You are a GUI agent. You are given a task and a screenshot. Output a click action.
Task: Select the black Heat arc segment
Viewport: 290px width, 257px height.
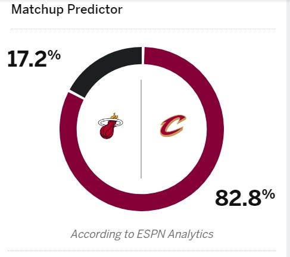point(106,71)
